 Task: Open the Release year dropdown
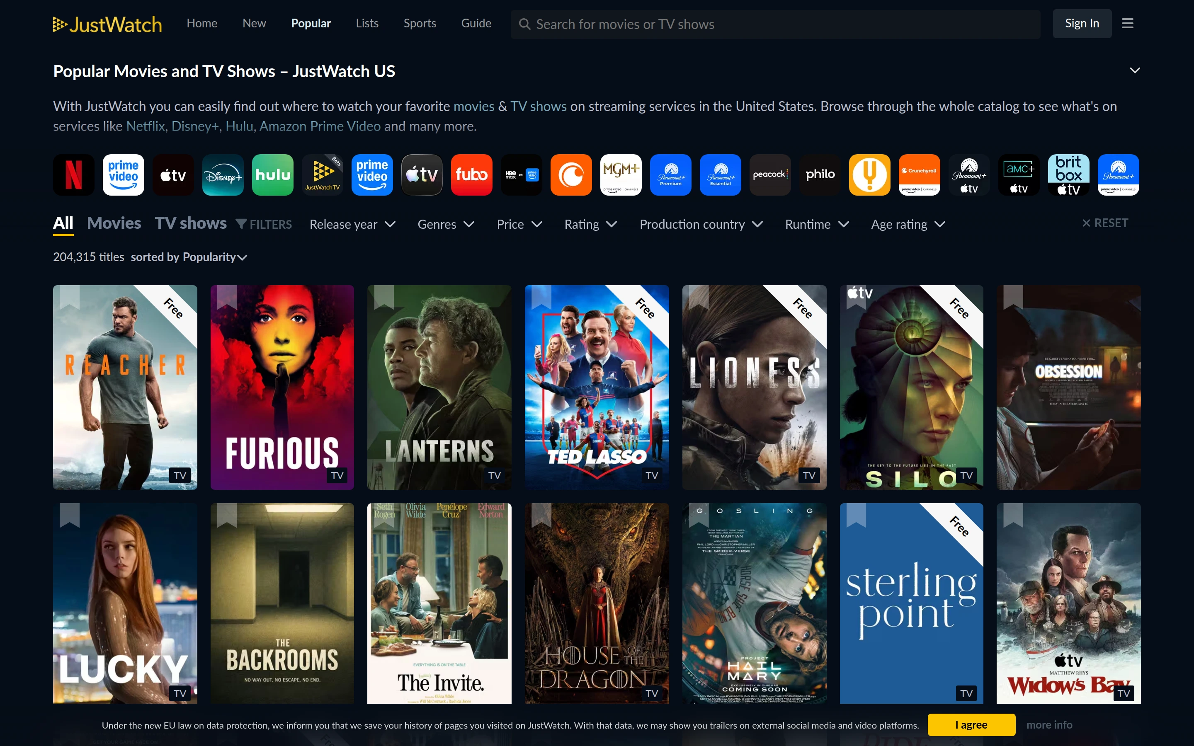click(x=352, y=224)
